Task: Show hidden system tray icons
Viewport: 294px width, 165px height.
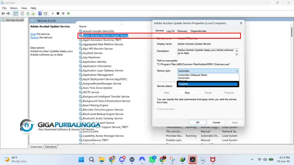Action: tap(252, 160)
